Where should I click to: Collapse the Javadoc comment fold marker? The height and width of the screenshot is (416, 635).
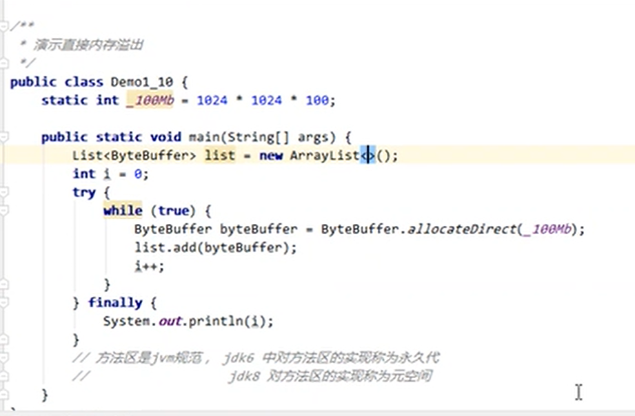3,27
